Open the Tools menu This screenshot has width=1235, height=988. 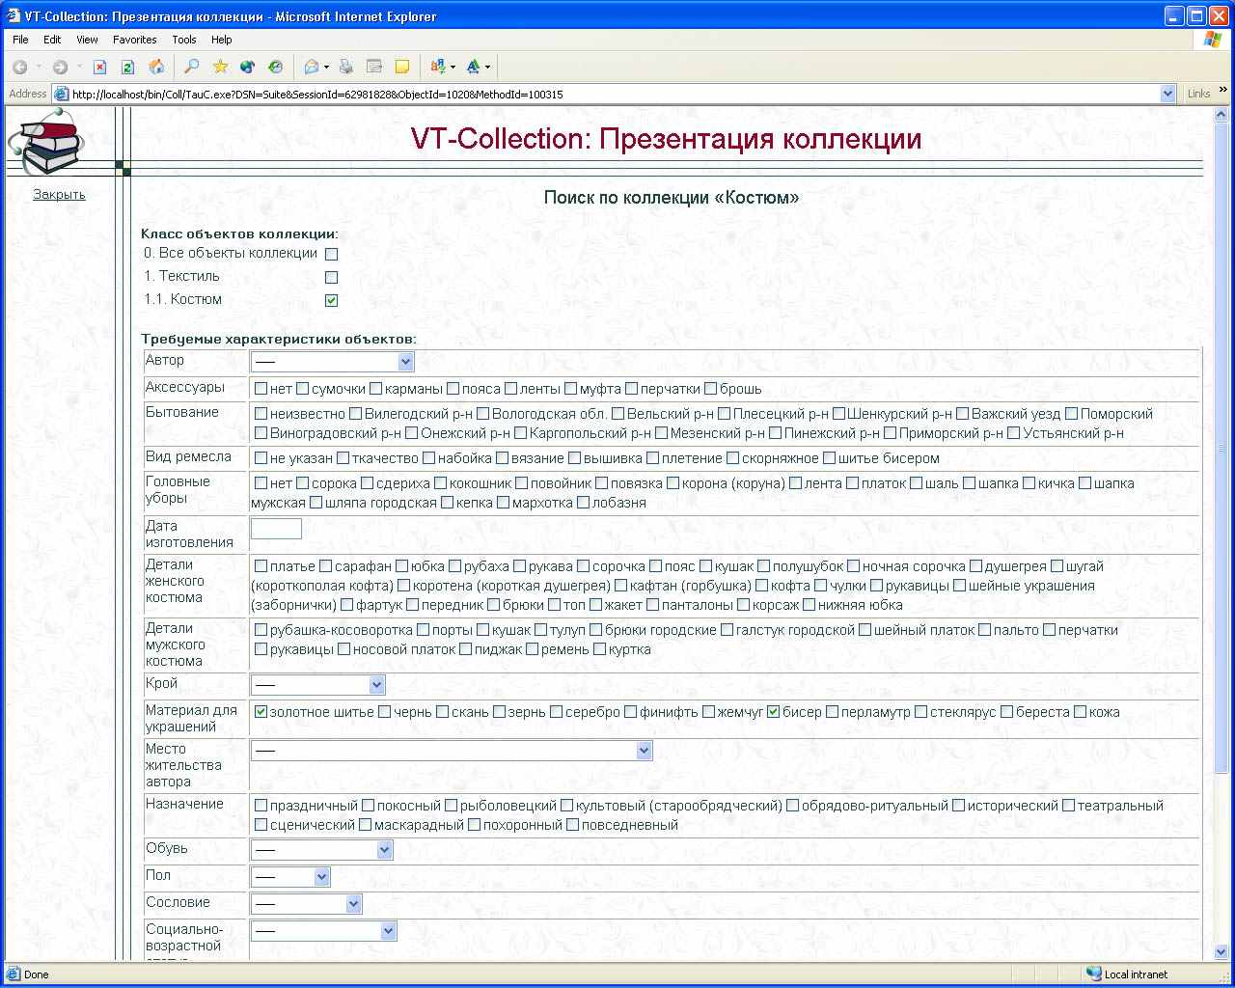[x=184, y=40]
